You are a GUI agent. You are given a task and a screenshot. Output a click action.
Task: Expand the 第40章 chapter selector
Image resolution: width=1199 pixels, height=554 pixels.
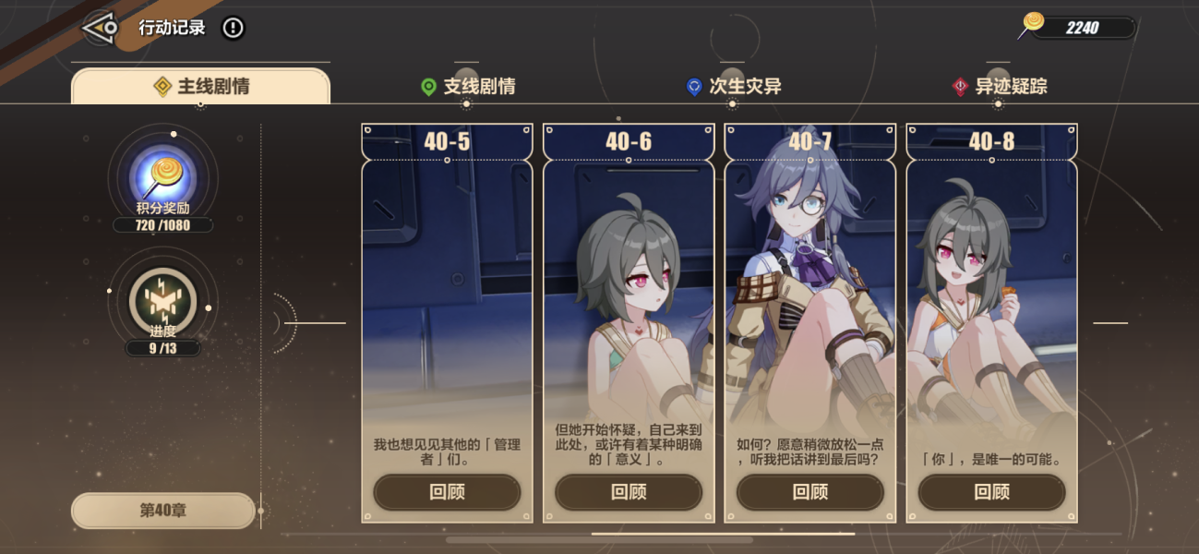coord(162,511)
